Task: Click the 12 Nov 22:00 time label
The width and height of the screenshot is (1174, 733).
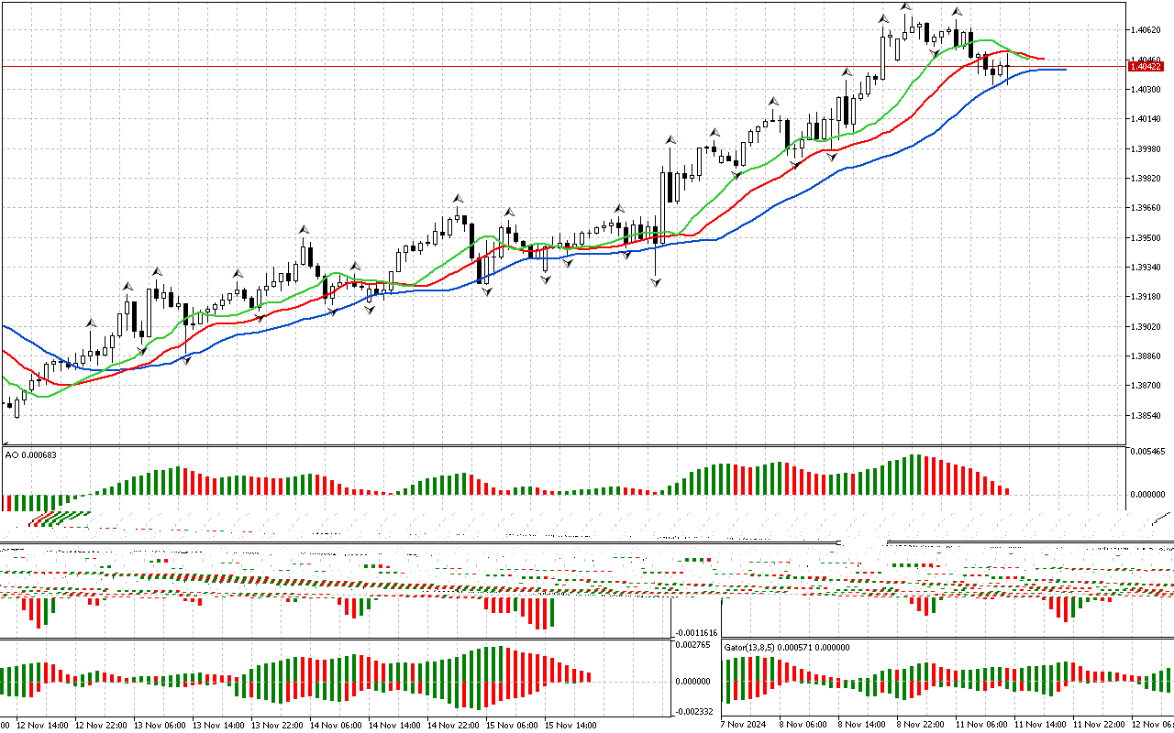Action: click(101, 725)
